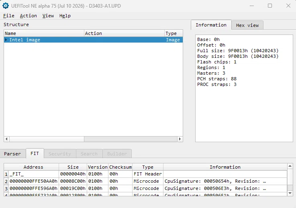Viewport: 296px width, 208px height.
Task: Open the Action menu
Action: point(29,16)
